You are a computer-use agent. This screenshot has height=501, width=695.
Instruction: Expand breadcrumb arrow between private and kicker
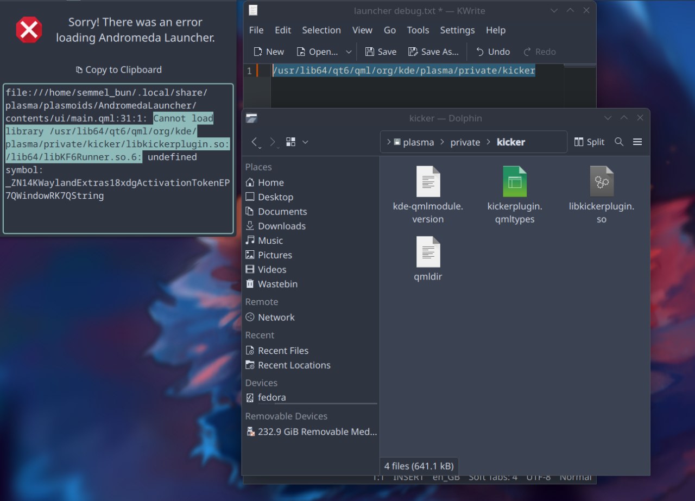pyautogui.click(x=488, y=142)
